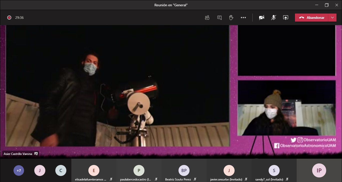Click Asier Castrillo Varona name label
The height and width of the screenshot is (182, 342).
[18, 154]
